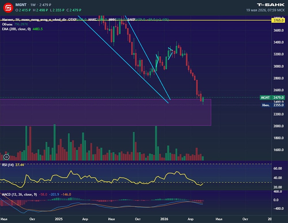This screenshot has height=223, width=288.
Task: Click the RSI value 27.44
Action: pyautogui.click(x=20, y=165)
